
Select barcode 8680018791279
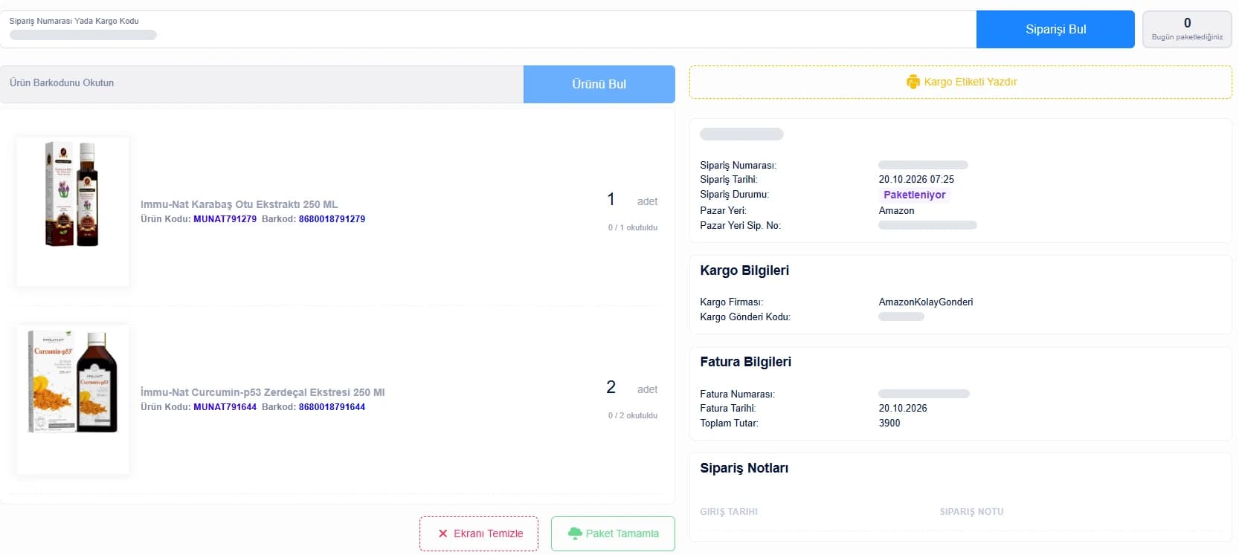pyautogui.click(x=332, y=219)
